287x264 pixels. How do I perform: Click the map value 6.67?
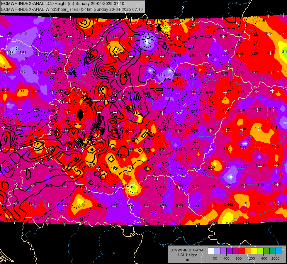pyautogui.click(x=147, y=206)
